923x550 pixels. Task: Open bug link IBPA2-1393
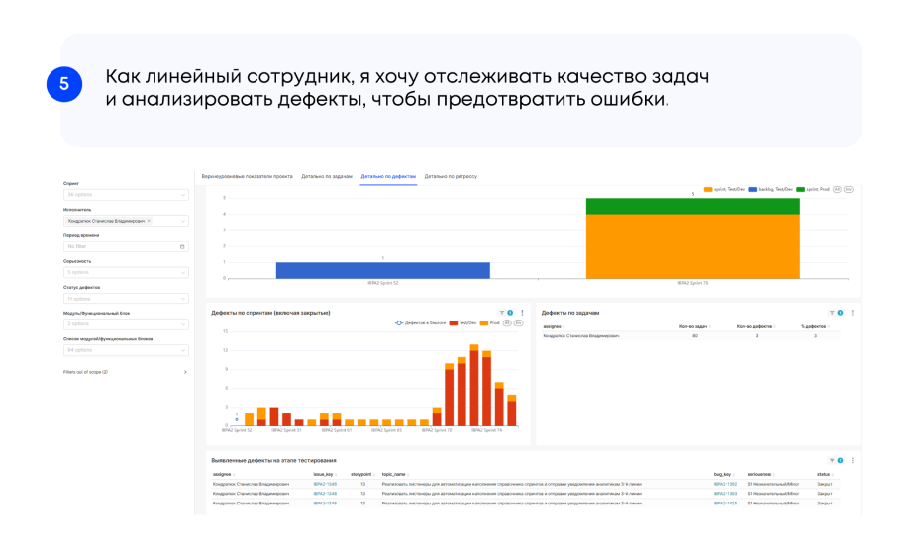pos(725,494)
